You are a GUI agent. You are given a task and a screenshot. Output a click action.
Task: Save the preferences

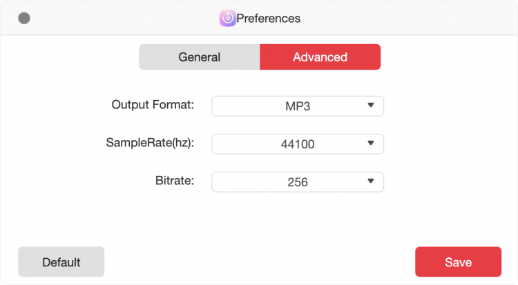(458, 262)
